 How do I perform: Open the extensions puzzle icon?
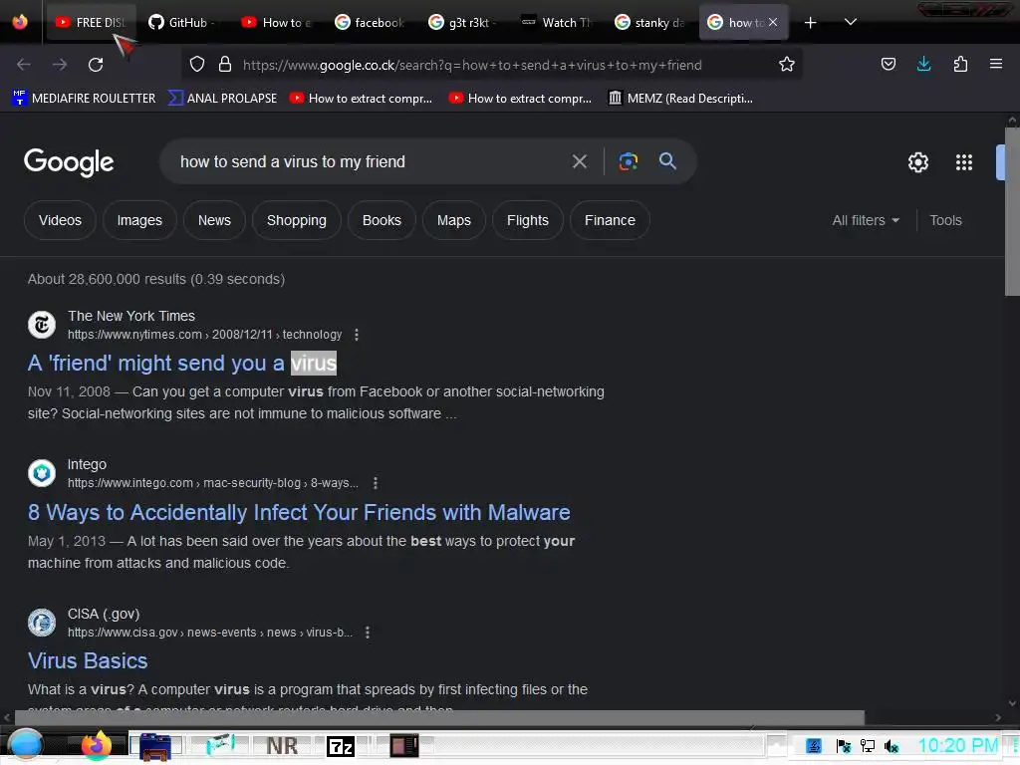point(960,65)
